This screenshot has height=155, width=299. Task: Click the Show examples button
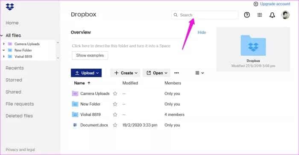(x=90, y=55)
